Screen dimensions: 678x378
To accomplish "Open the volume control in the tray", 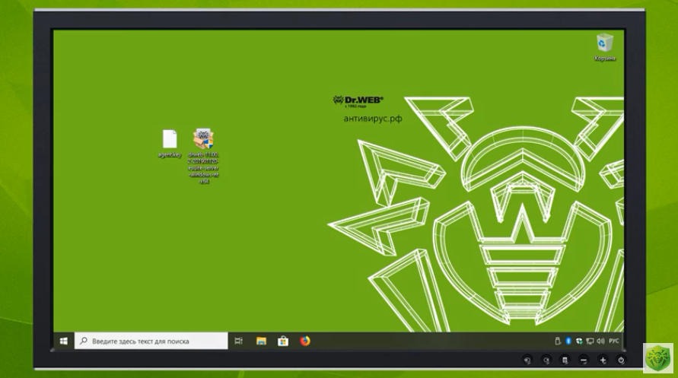I will coord(600,341).
